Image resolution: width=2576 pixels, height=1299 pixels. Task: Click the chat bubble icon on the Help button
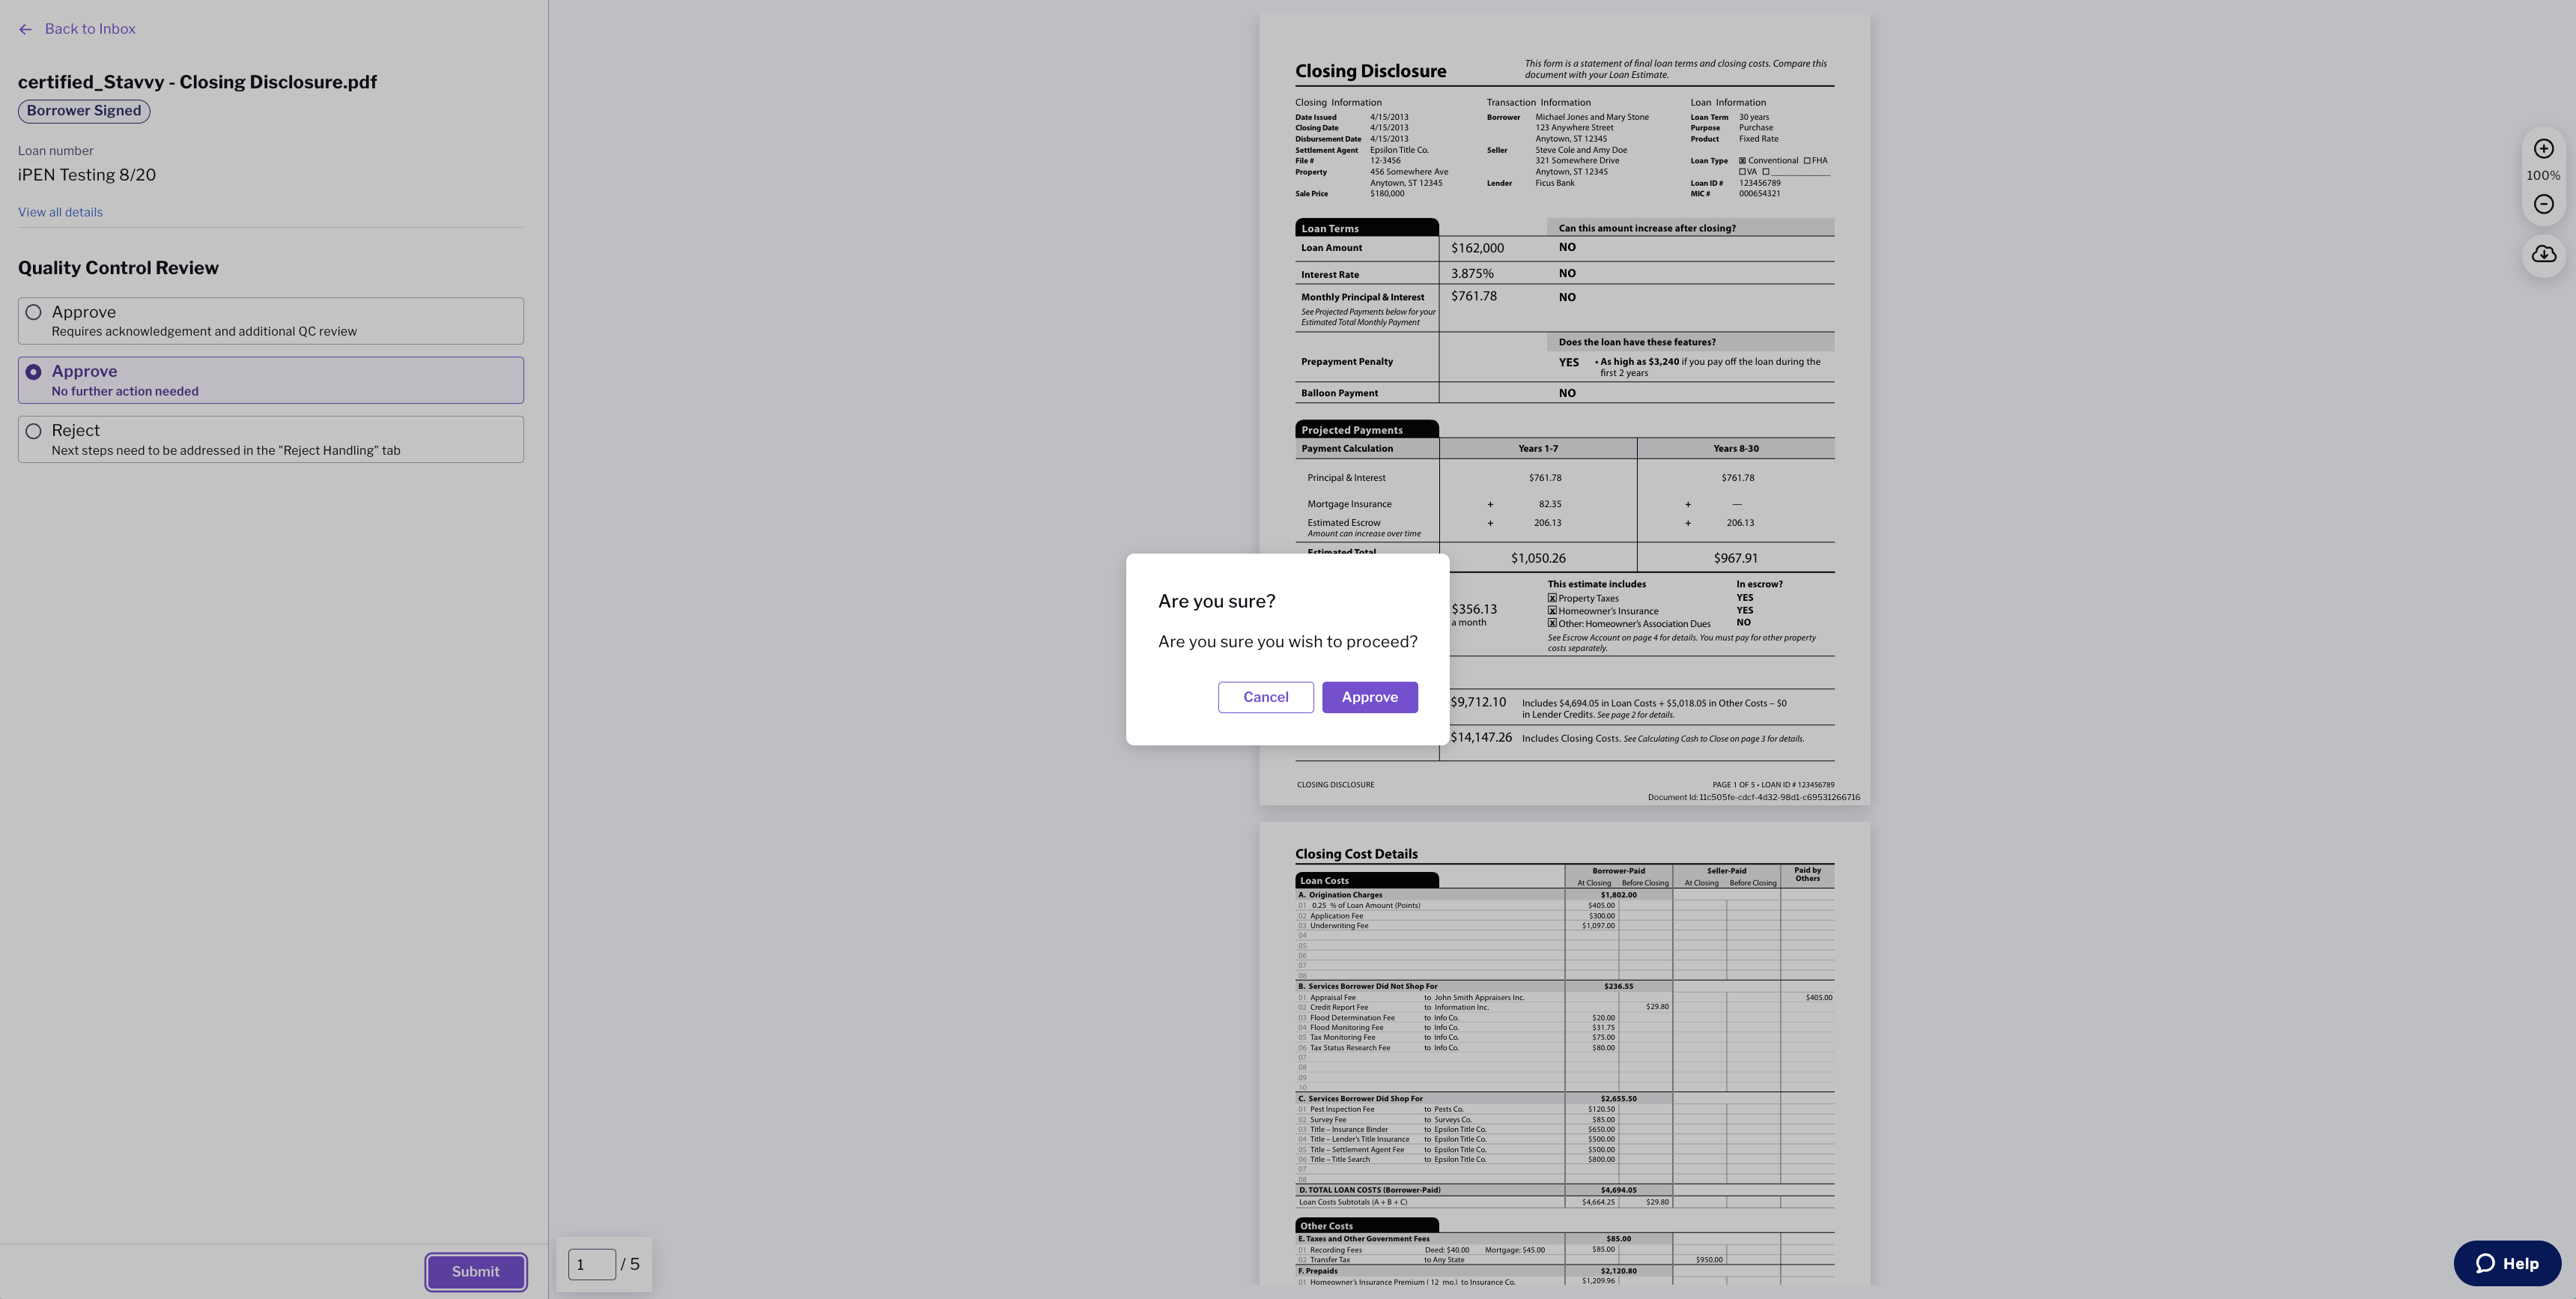2484,1263
